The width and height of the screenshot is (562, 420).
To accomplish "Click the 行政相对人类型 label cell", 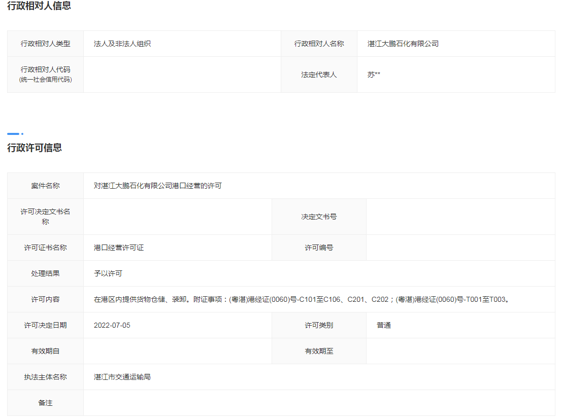I will [46, 44].
